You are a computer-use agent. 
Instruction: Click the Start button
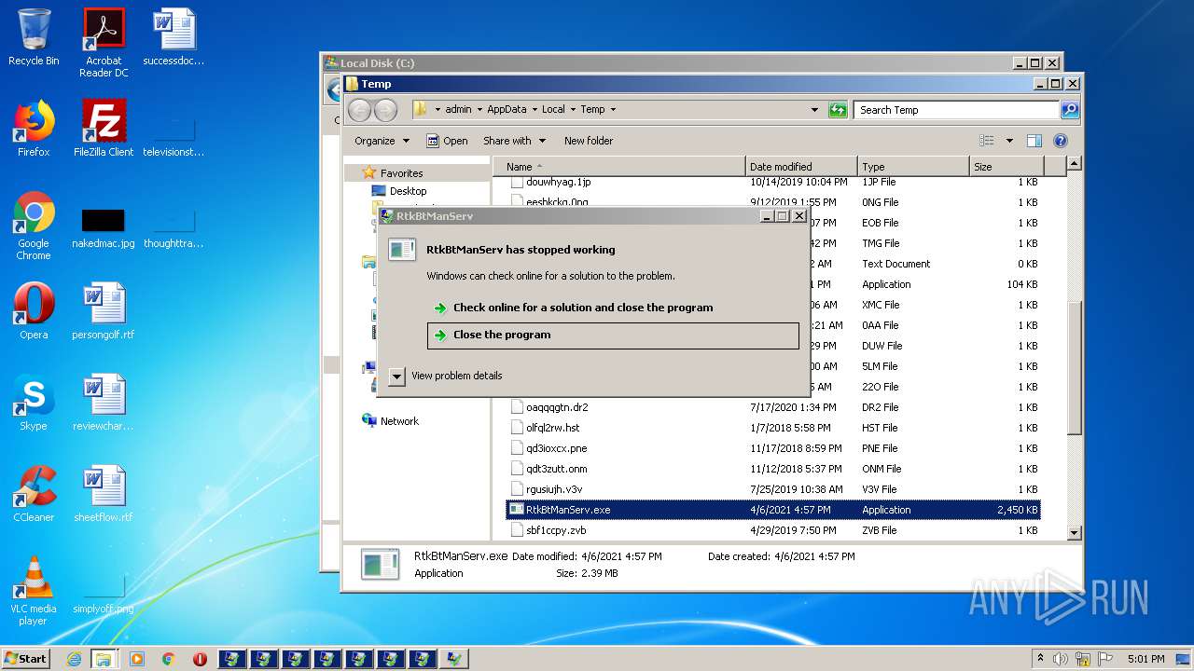tap(26, 659)
